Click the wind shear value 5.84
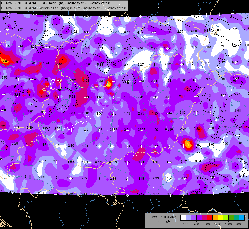This screenshot has width=249, height=229. pyautogui.click(x=113, y=48)
